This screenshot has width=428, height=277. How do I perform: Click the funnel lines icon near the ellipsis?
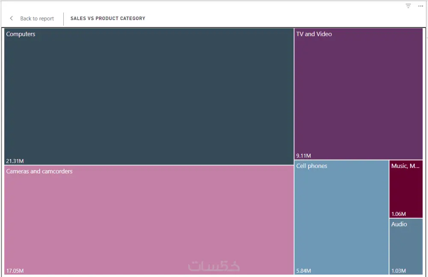[x=407, y=6]
